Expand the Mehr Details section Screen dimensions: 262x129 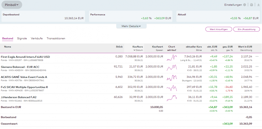[x=131, y=26]
